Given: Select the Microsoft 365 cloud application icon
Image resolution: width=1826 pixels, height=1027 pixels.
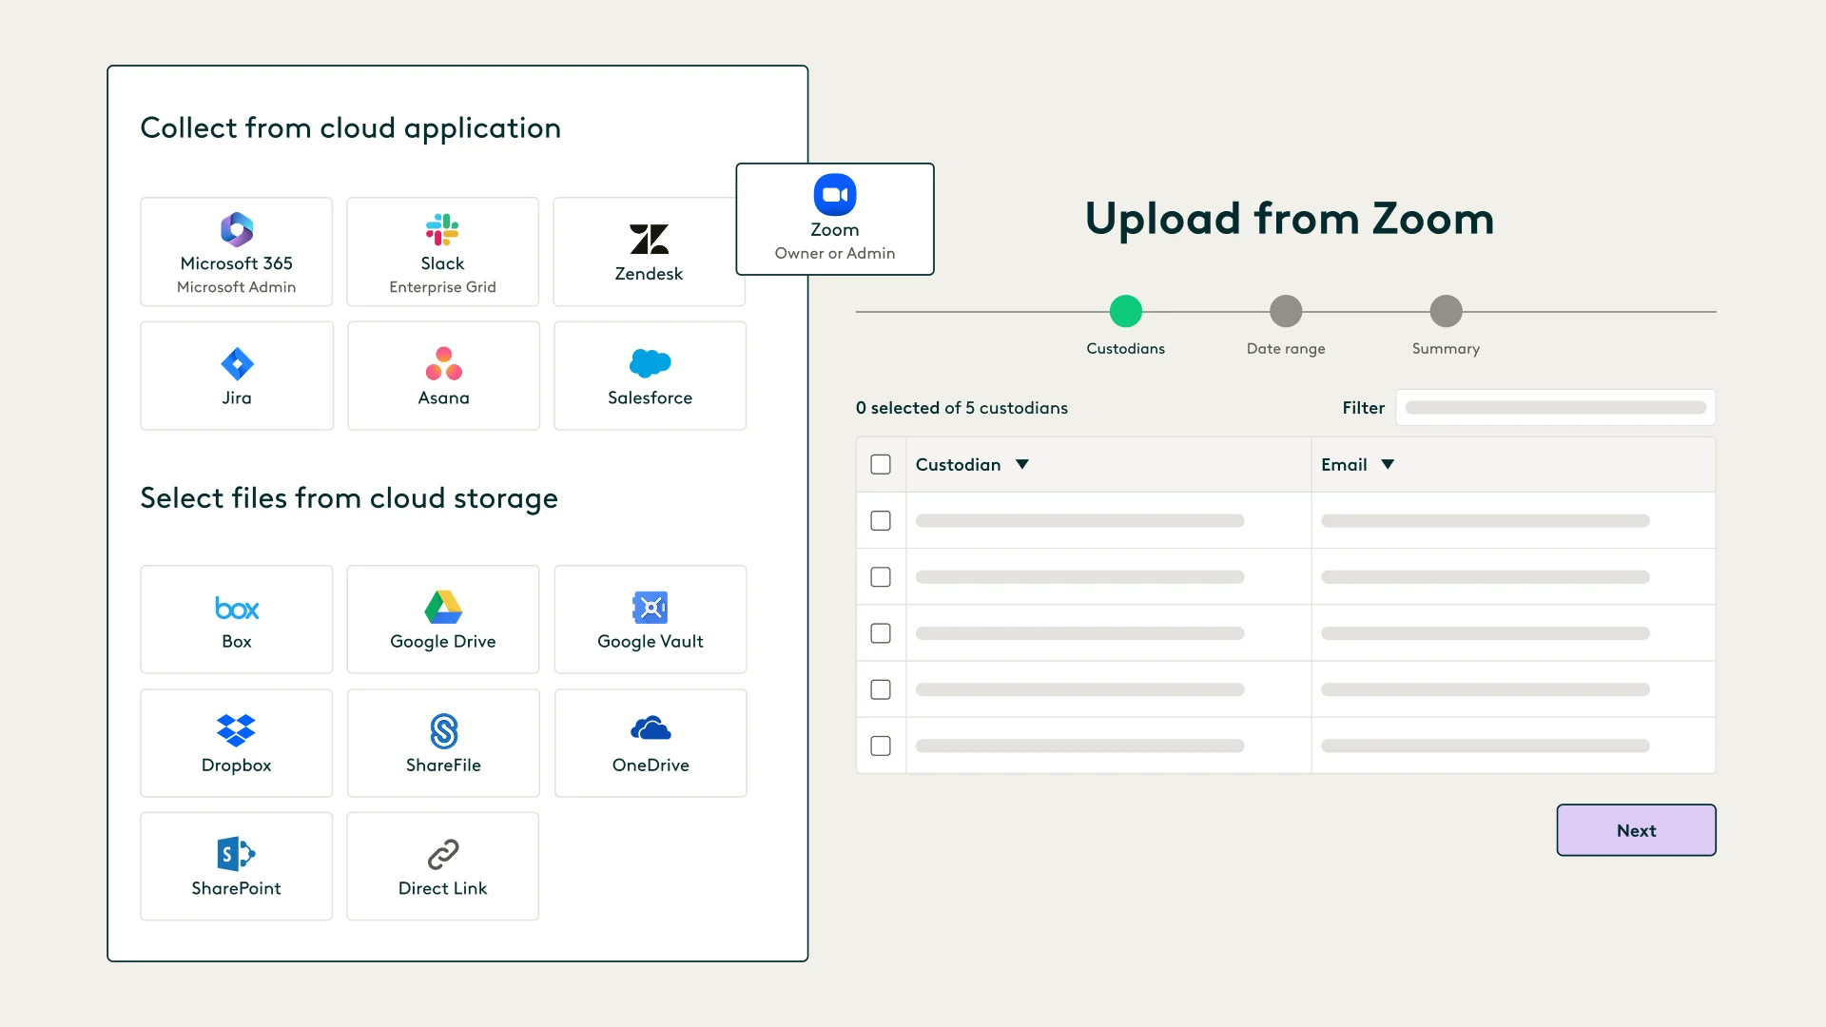Looking at the screenshot, I should pos(237,230).
